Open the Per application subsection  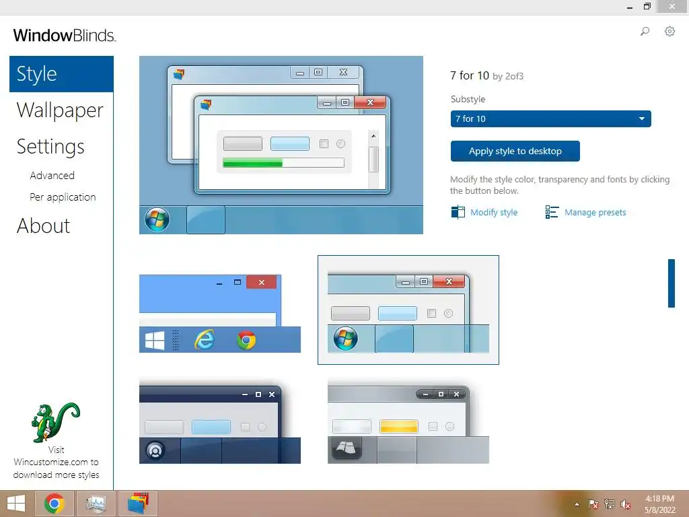click(63, 197)
